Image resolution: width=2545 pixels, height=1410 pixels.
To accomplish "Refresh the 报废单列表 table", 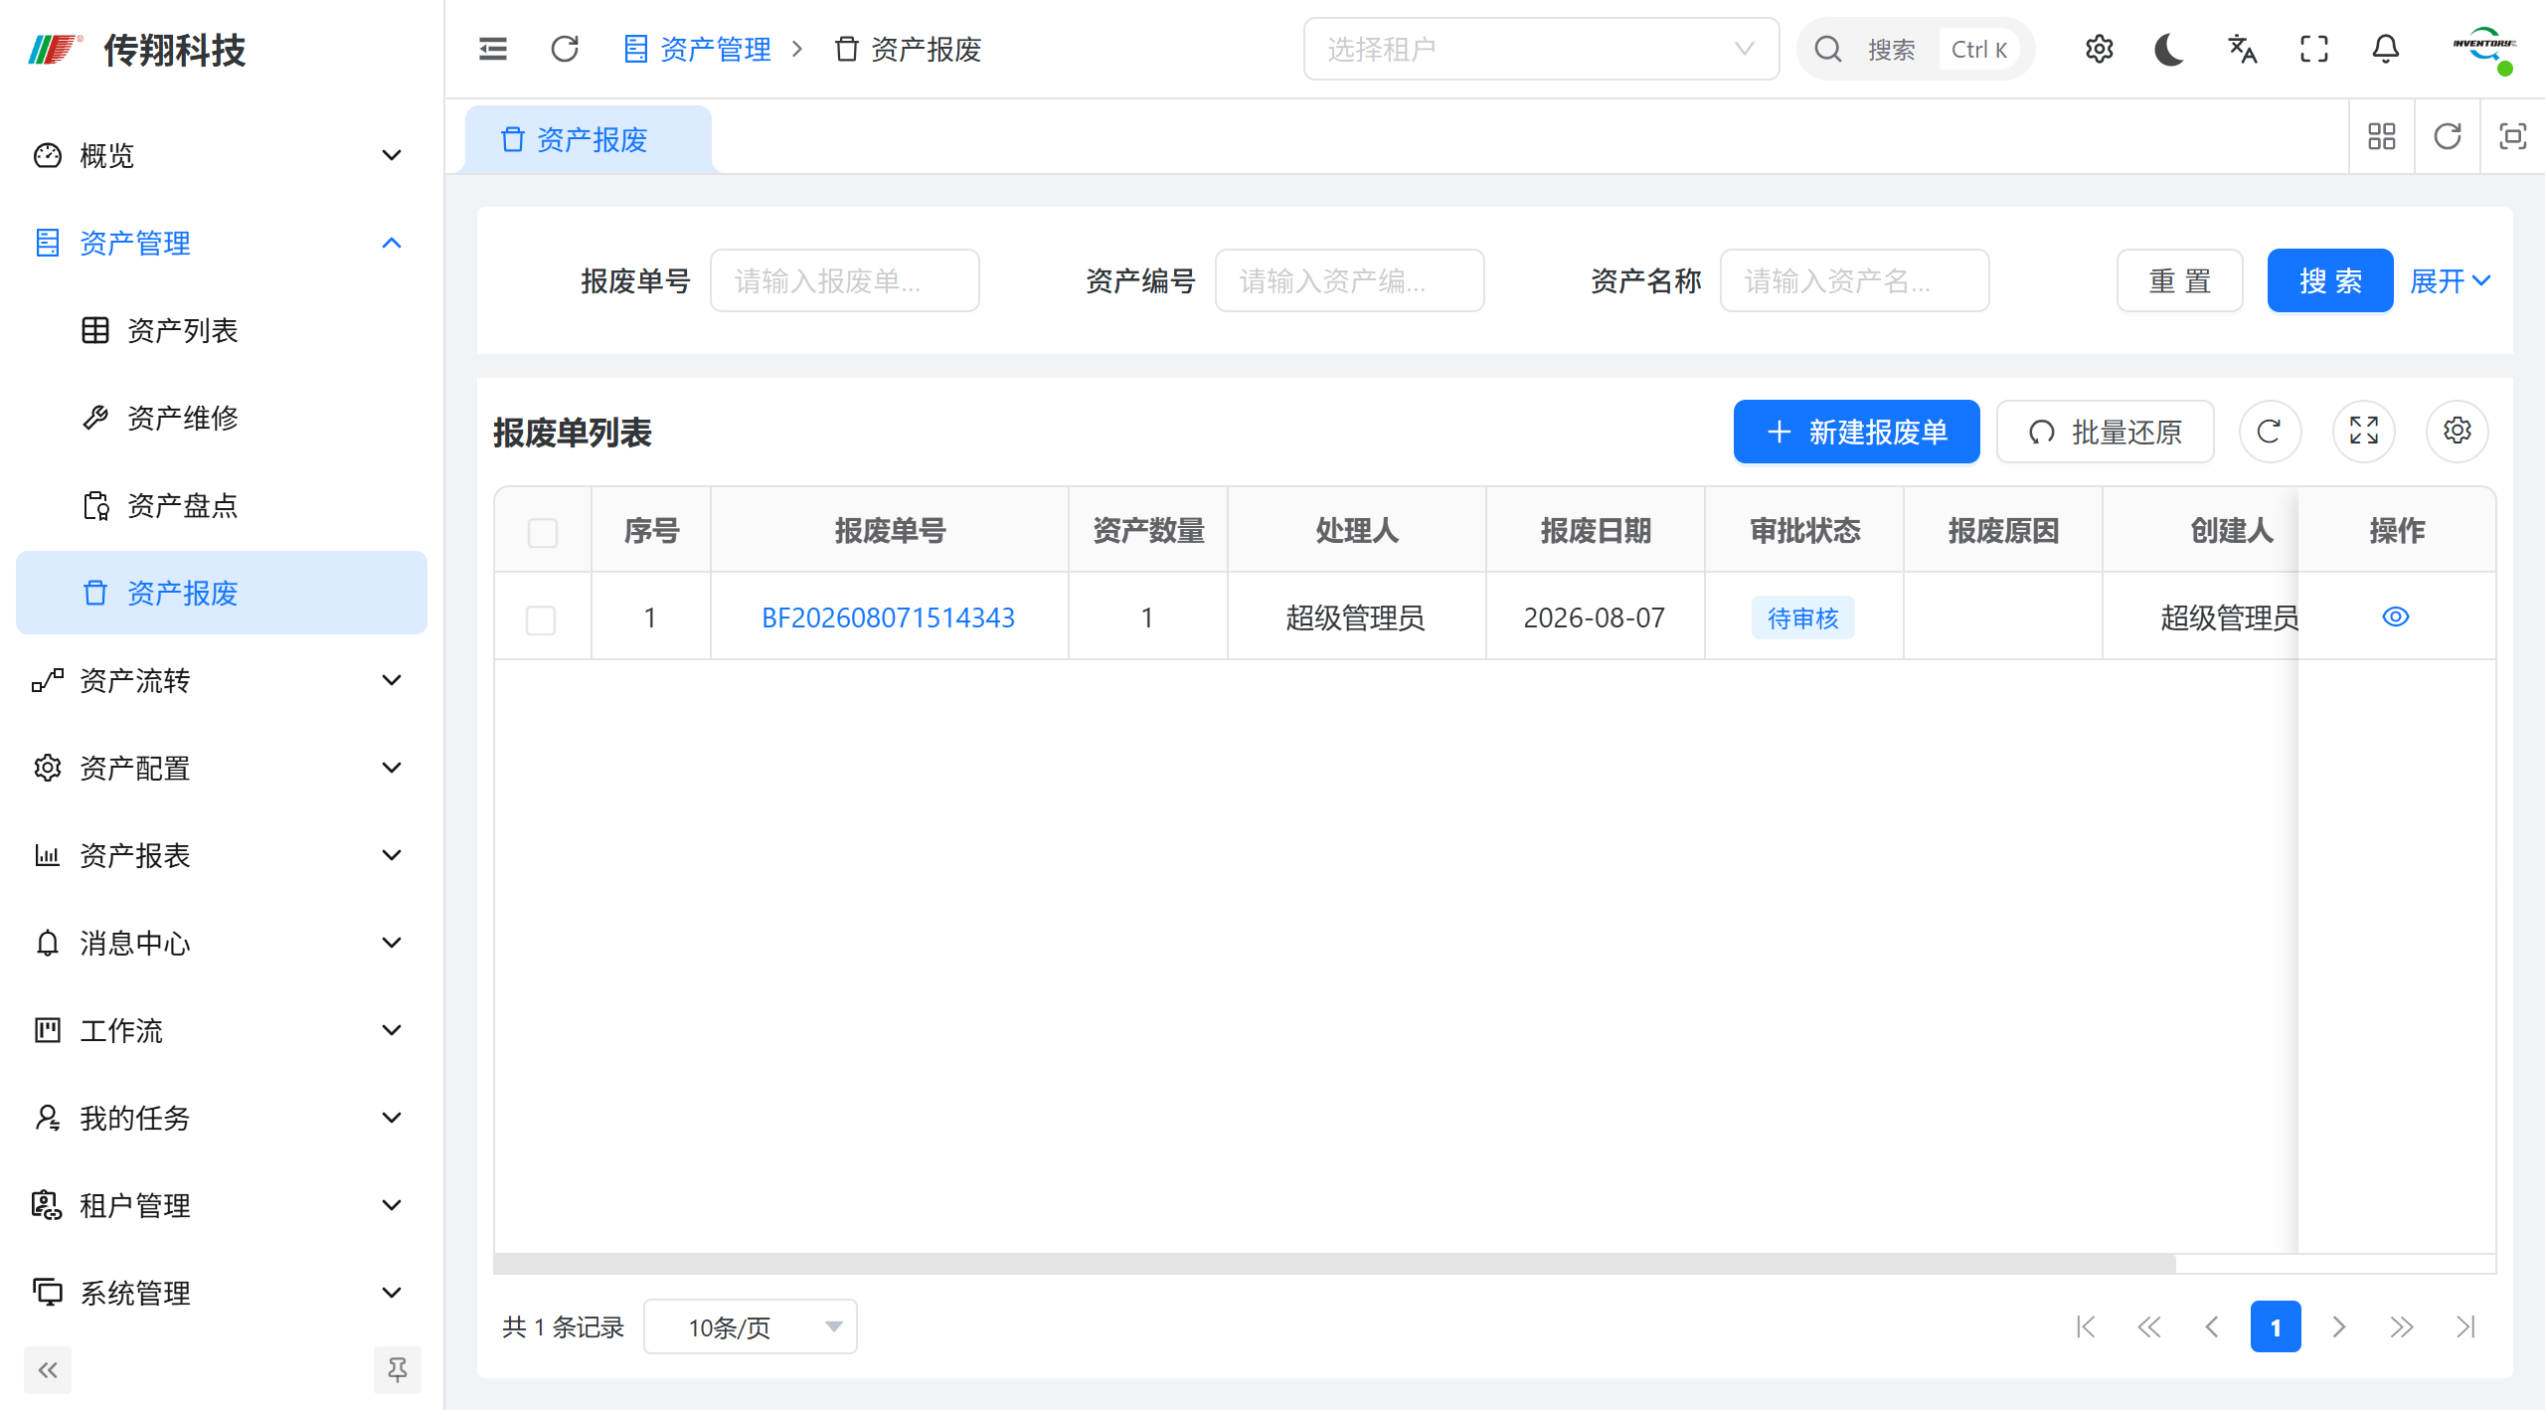I will coord(2270,432).
